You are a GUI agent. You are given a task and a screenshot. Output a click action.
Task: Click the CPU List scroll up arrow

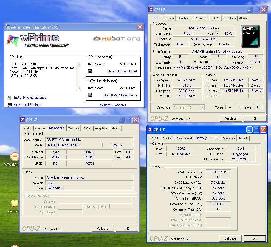pos(78,65)
